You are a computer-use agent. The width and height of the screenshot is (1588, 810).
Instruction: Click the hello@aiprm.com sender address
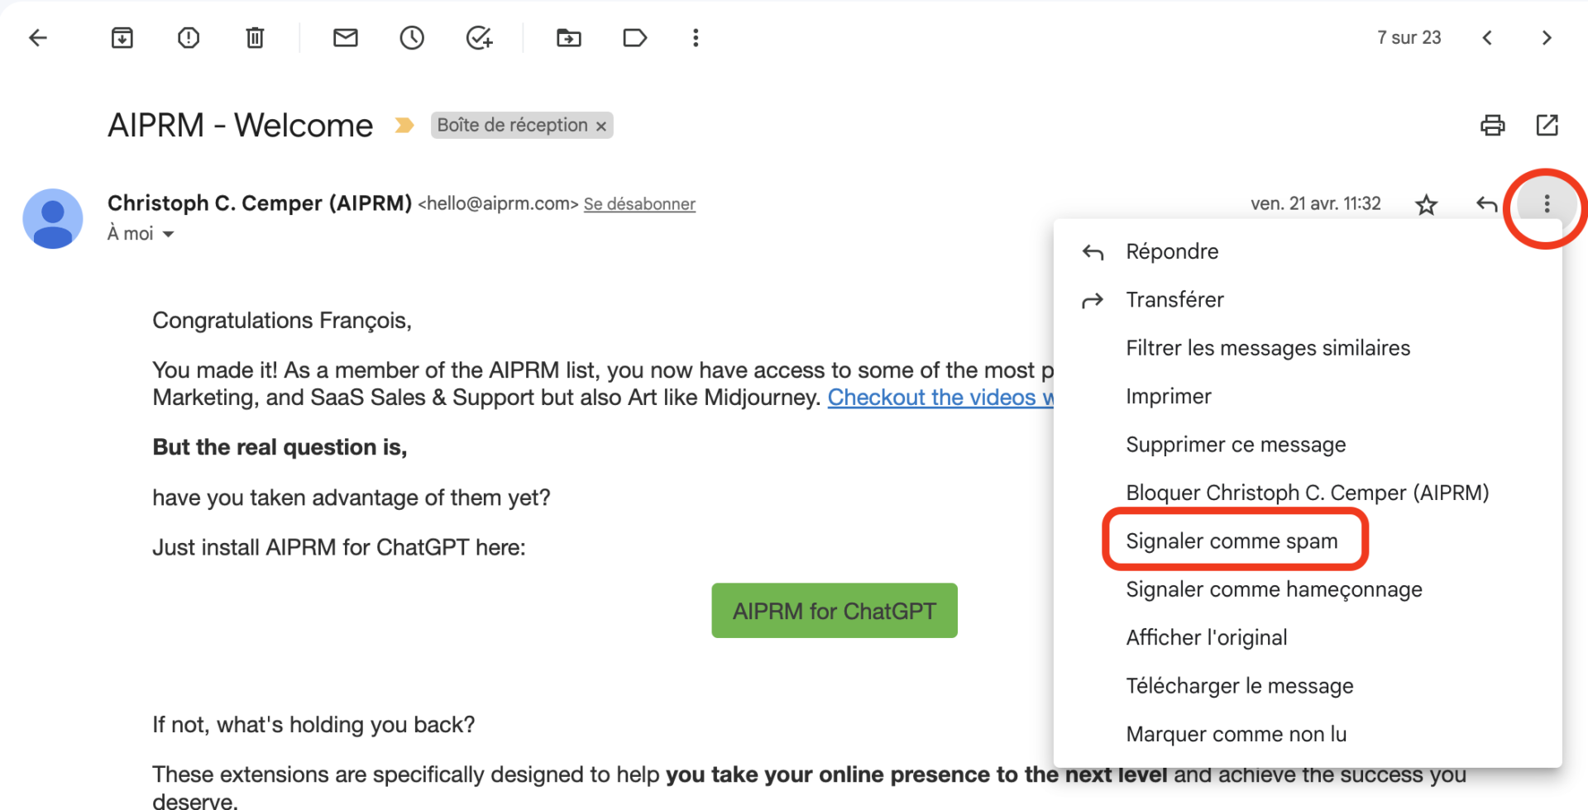[498, 204]
